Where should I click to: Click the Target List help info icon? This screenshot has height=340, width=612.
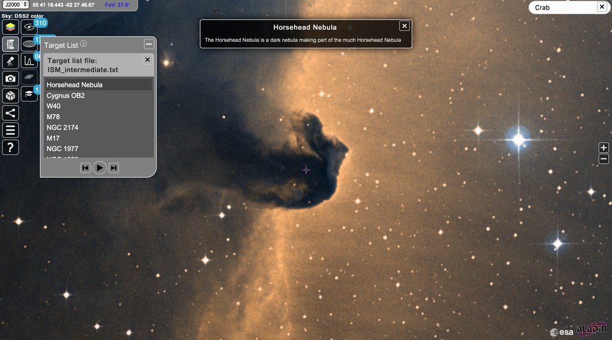pos(84,44)
